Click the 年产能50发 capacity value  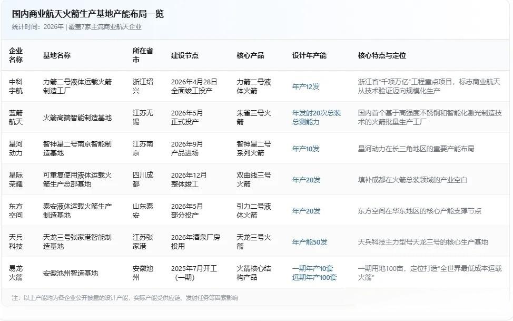(310, 242)
